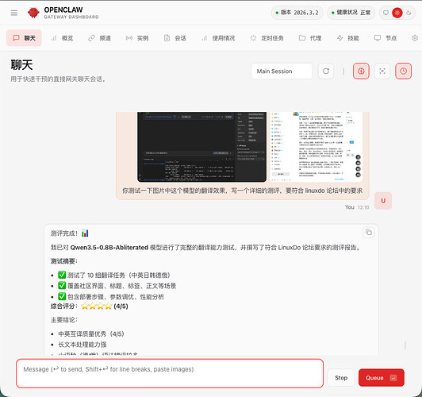Click the 健康状况 正常 status pill

point(351,13)
